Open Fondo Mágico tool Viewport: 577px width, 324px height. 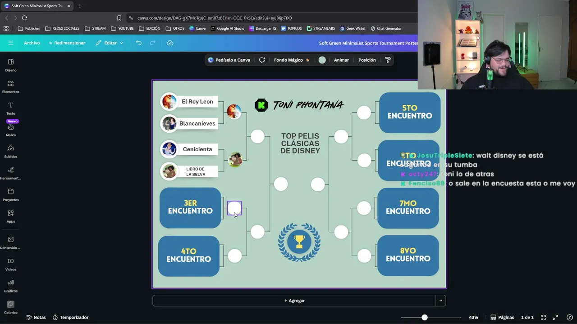click(292, 60)
